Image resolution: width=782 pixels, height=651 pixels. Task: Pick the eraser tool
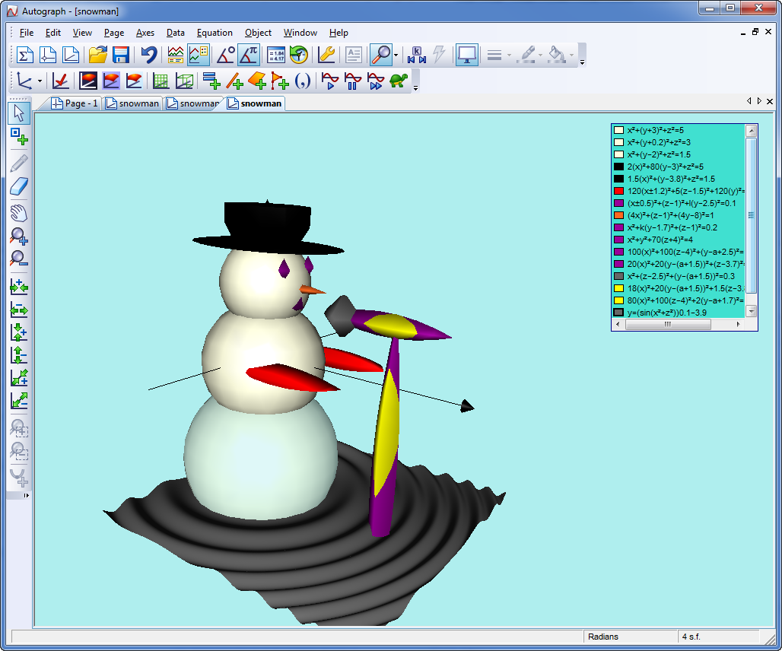19,186
